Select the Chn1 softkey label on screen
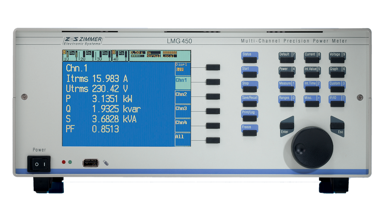The width and height of the screenshot is (387, 214). [182, 83]
